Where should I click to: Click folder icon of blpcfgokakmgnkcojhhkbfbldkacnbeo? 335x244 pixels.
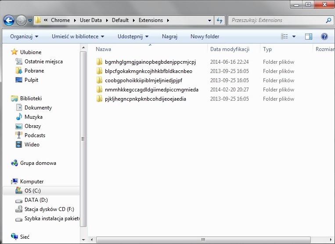click(x=99, y=71)
